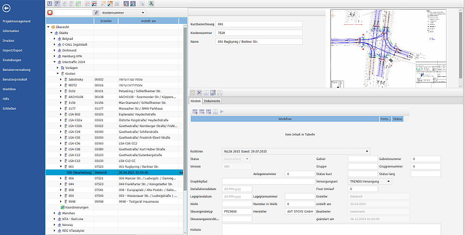Image resolution: width=465 pixels, height=235 pixels.
Task: Click the green Koordinierungen icon in the tree
Action: 63,207
